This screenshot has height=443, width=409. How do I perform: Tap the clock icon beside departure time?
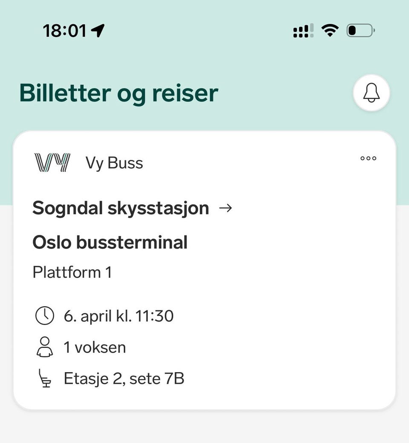(45, 316)
